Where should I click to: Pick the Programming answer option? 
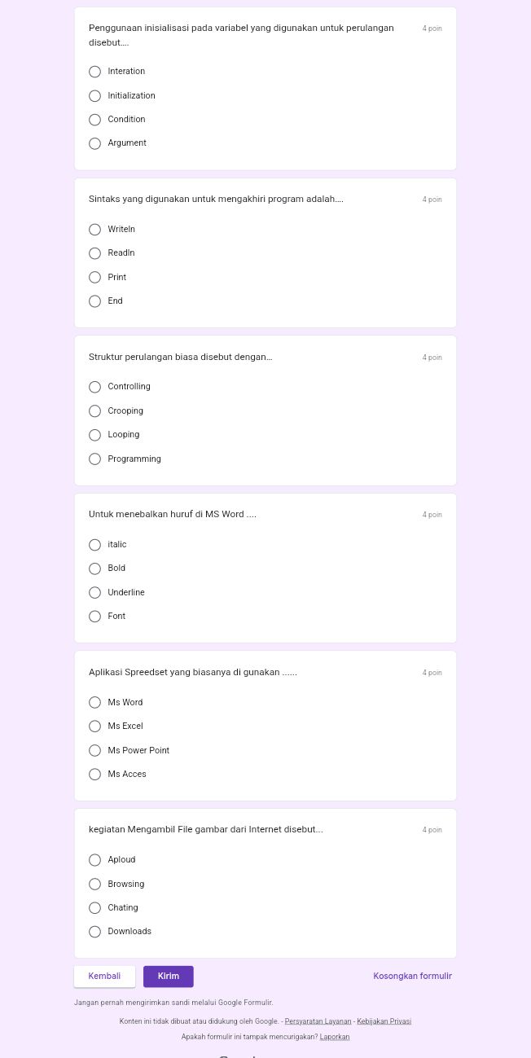pos(94,459)
